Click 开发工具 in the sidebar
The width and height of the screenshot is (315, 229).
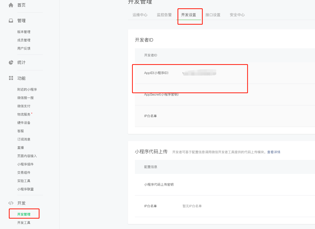[x=24, y=223]
